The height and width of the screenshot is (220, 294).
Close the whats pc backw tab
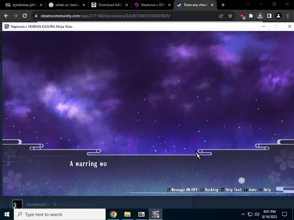tap(84, 5)
